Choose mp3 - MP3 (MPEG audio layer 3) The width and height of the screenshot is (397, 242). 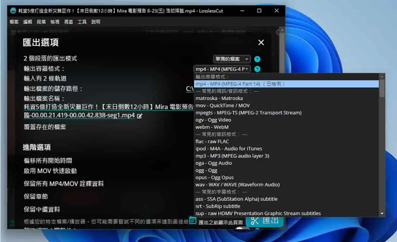pos(287,156)
